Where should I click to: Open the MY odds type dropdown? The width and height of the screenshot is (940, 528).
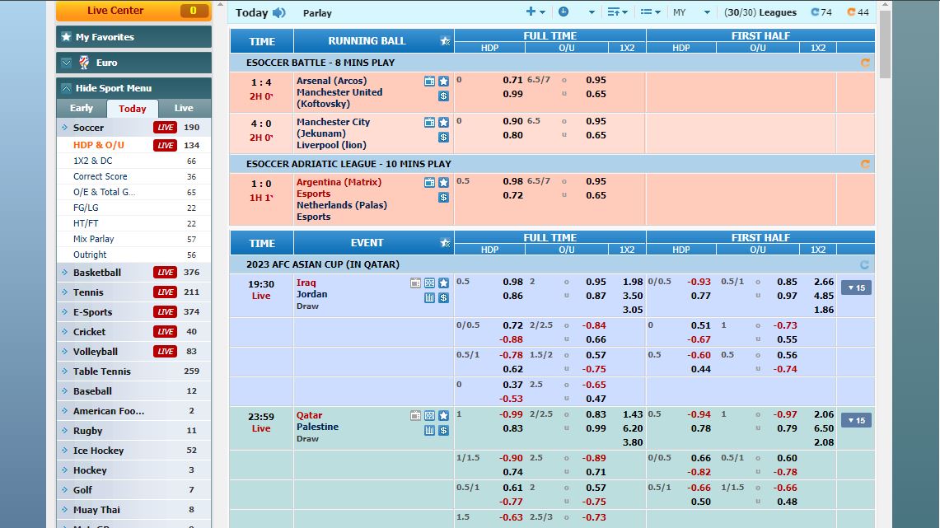tap(691, 12)
